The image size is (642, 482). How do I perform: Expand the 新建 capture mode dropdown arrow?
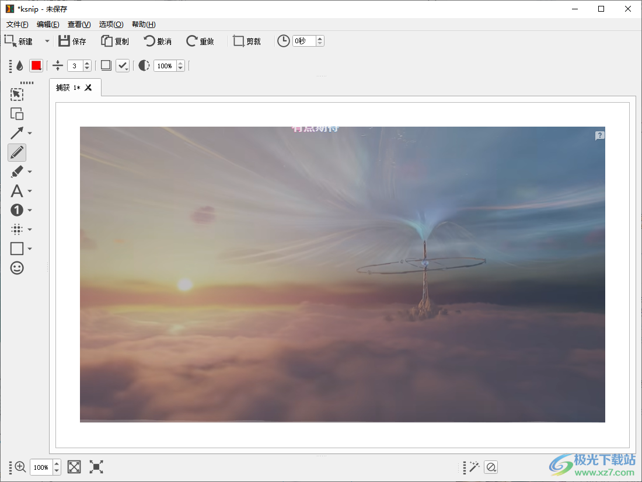pos(47,41)
